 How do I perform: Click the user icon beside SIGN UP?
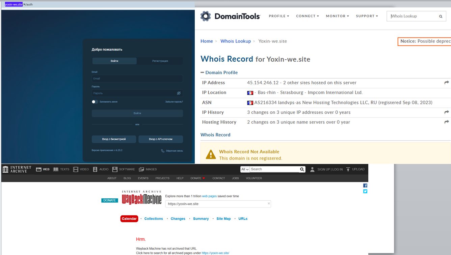(312, 169)
